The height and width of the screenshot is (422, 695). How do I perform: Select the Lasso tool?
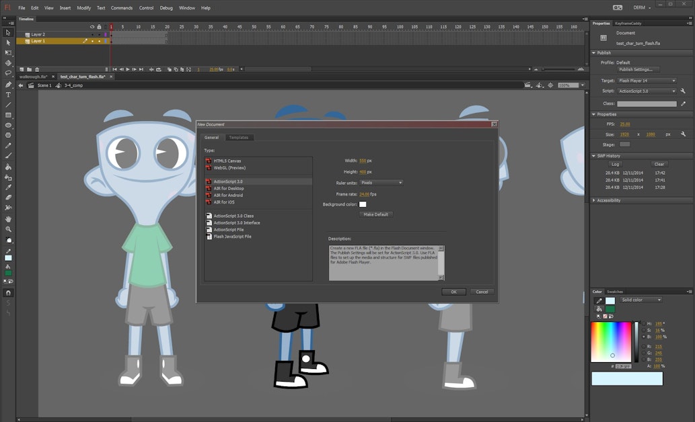pos(8,73)
